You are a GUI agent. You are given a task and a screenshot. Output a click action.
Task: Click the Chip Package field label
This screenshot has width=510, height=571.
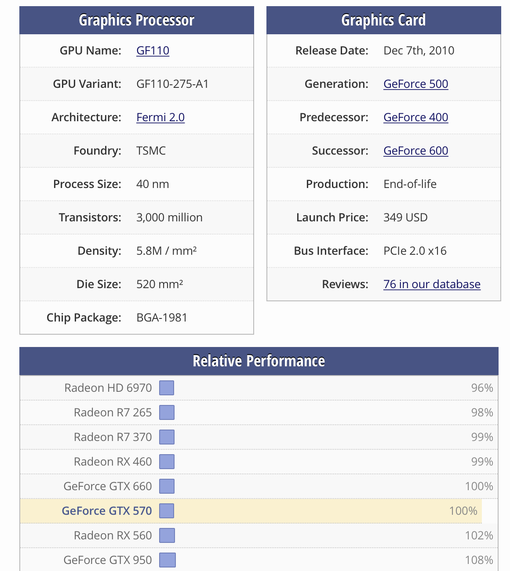pyautogui.click(x=84, y=318)
